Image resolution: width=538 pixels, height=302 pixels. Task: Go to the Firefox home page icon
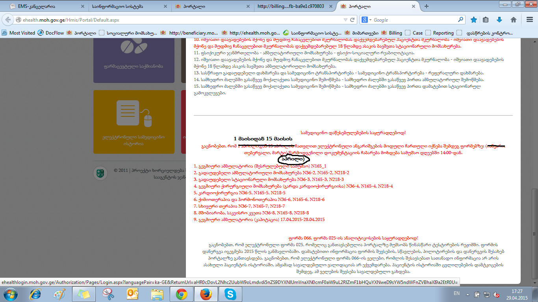[513, 20]
